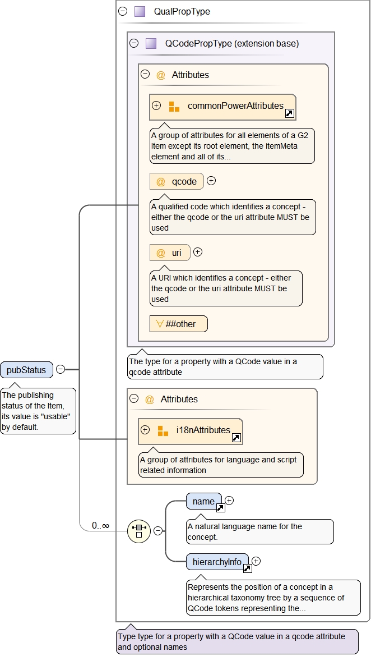Follow the hierarchyInfo element reference arrow
Screen dimensions: 371x656
tap(247, 569)
